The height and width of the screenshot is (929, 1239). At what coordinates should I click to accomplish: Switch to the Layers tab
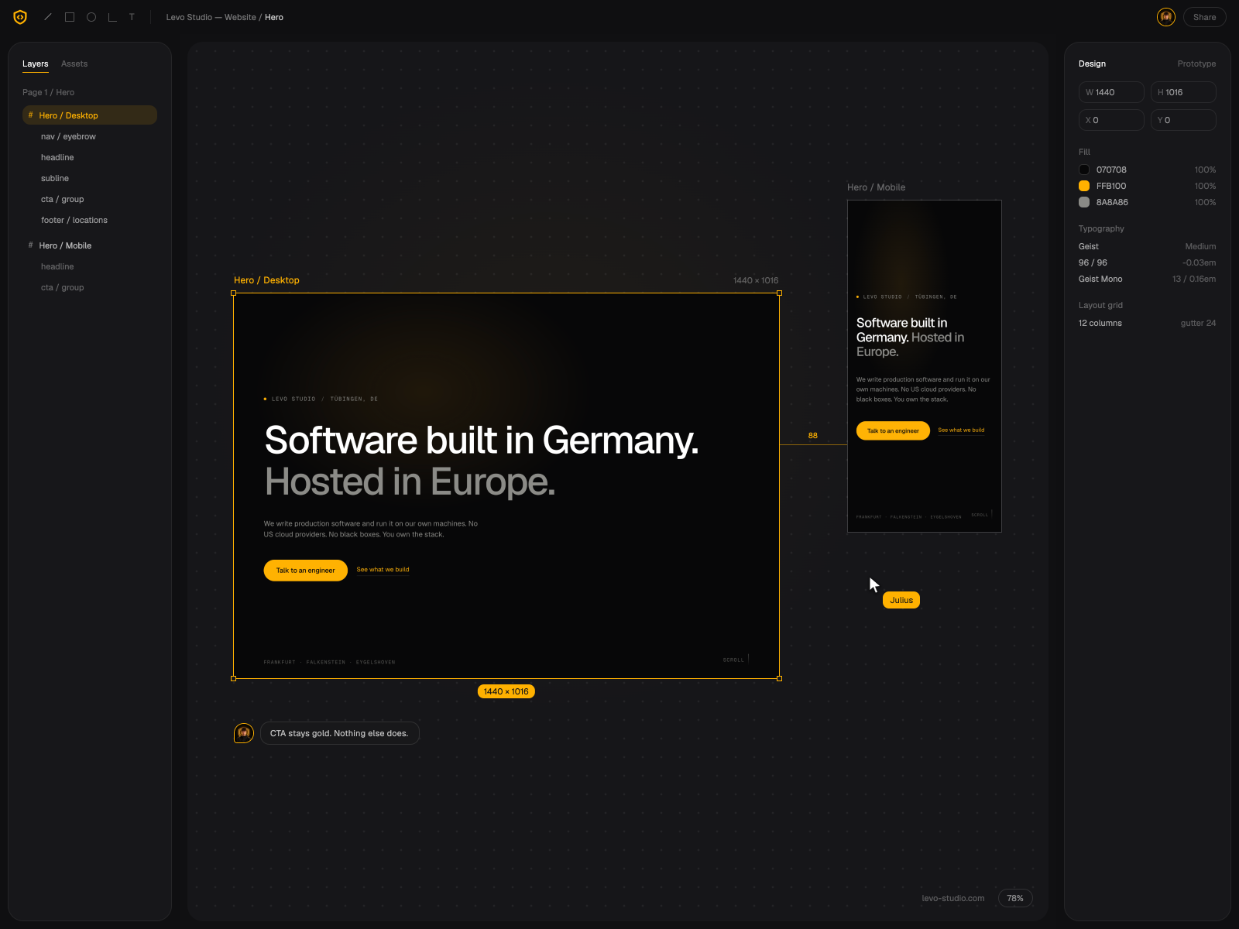35,63
